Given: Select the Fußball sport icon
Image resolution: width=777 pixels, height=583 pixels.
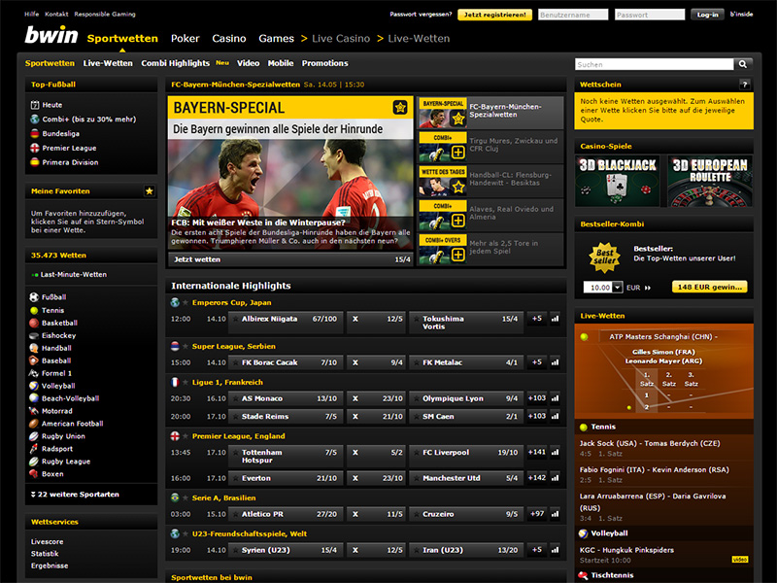Looking at the screenshot, I should 34,297.
